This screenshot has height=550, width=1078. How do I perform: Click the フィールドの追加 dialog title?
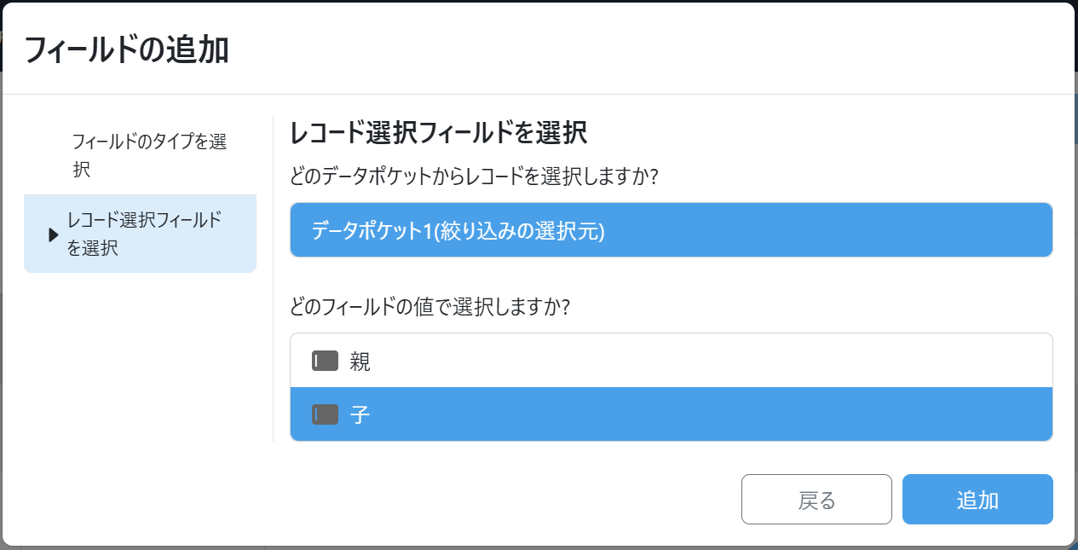point(126,50)
